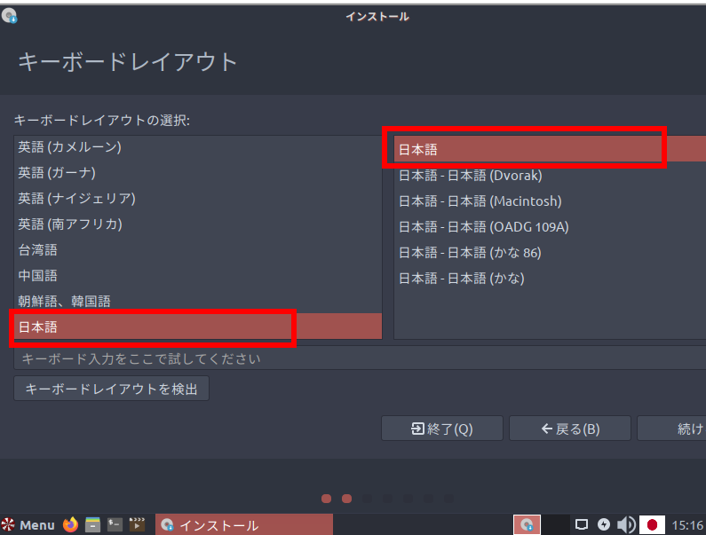Click the installer icon in the system tray

527,524
